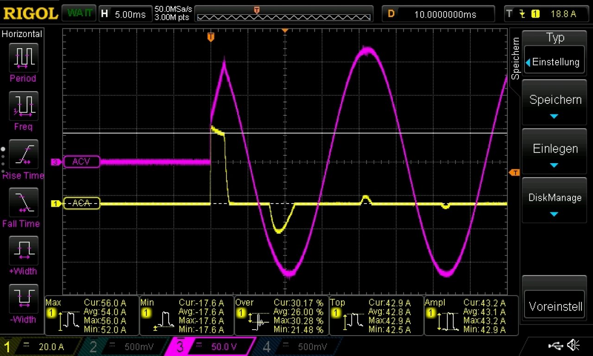Choose the Fall Time measurement icon
The height and width of the screenshot is (356, 593).
click(23, 203)
